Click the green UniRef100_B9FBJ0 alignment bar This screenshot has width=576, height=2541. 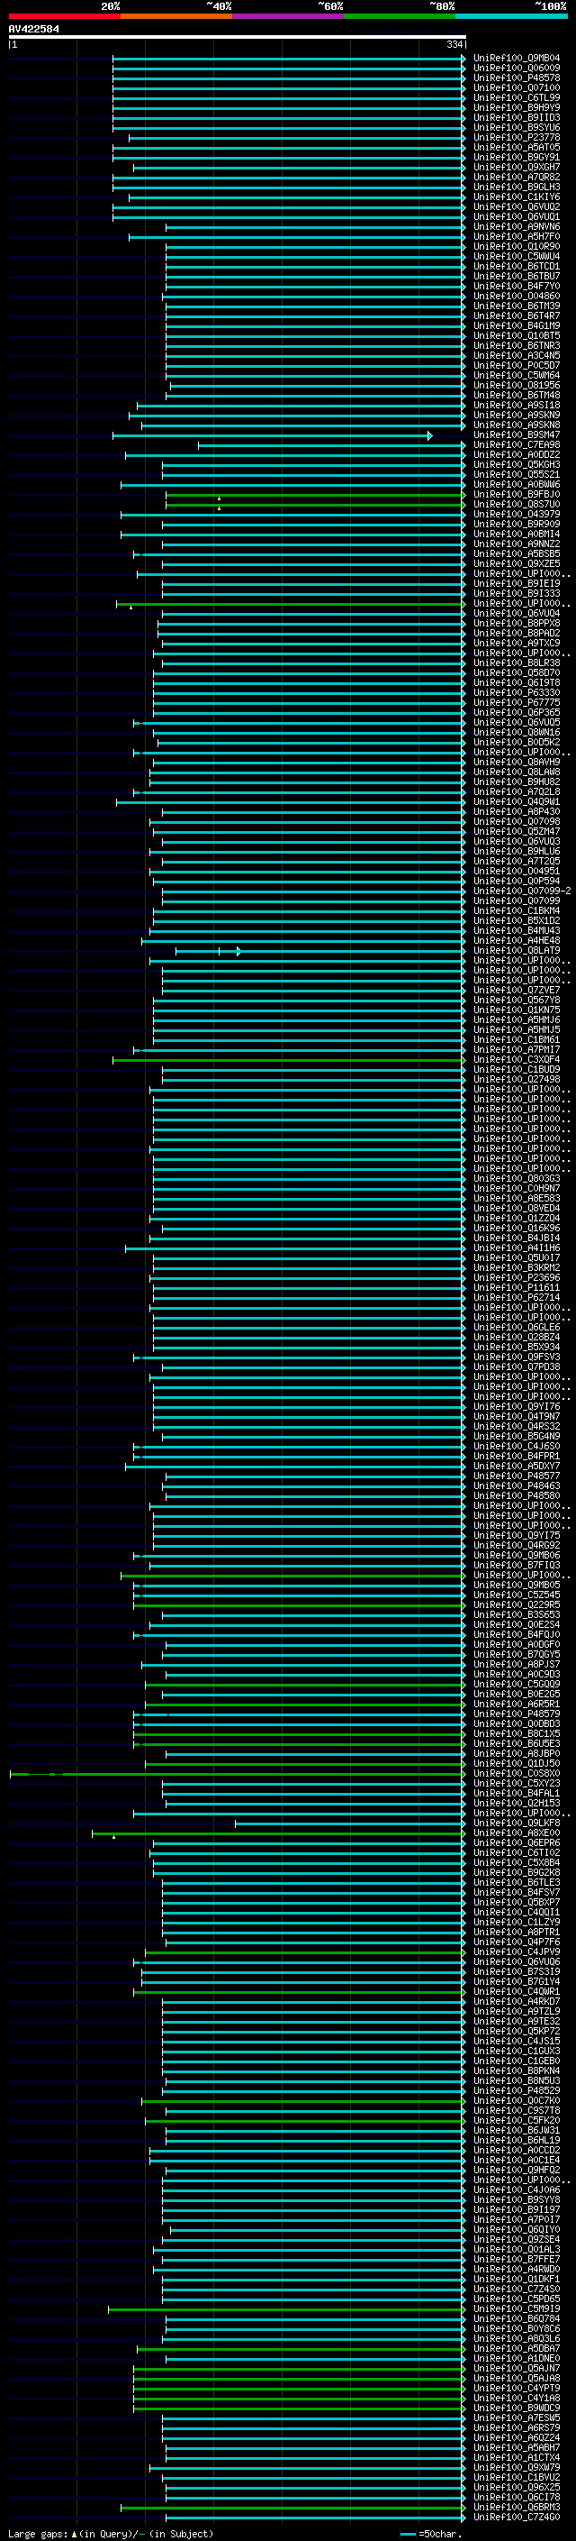(x=315, y=494)
